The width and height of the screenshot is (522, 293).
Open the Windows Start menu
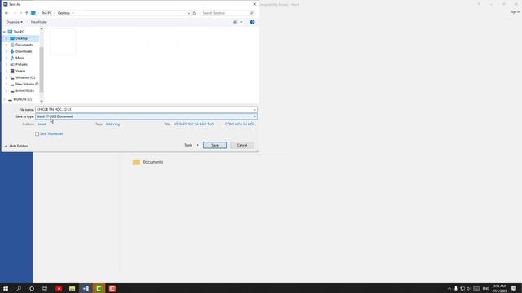point(6,288)
